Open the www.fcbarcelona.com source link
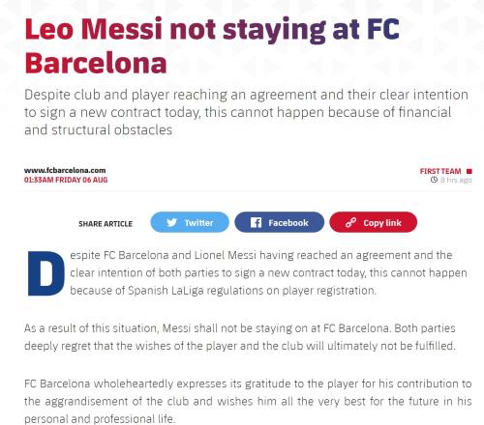The width and height of the screenshot is (484, 425). pyautogui.click(x=65, y=170)
